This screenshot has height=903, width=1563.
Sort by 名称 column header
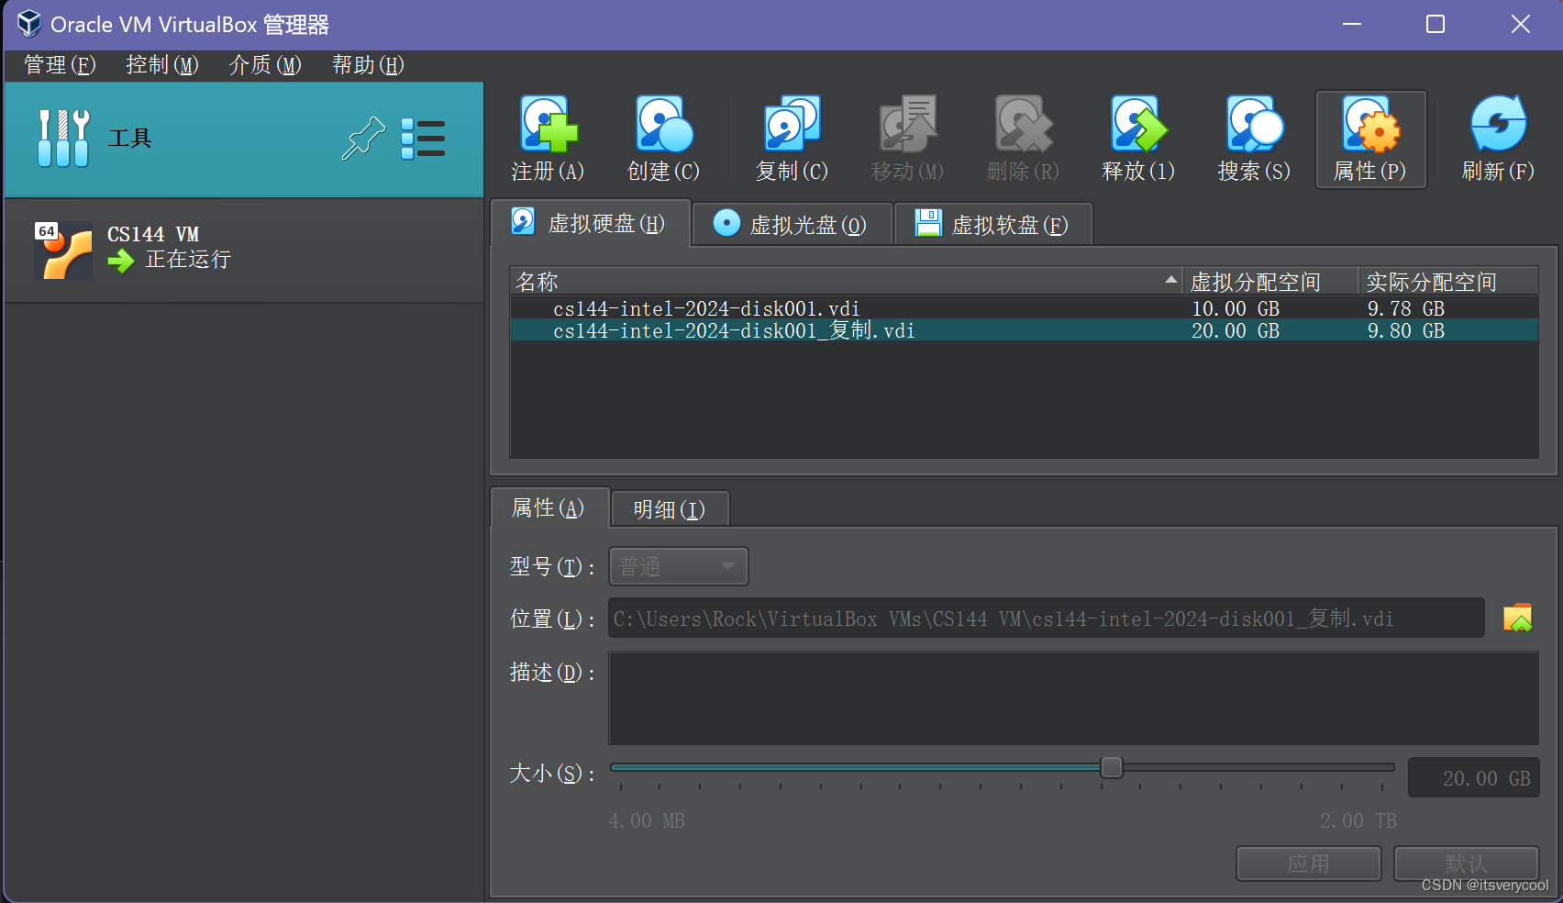click(846, 281)
